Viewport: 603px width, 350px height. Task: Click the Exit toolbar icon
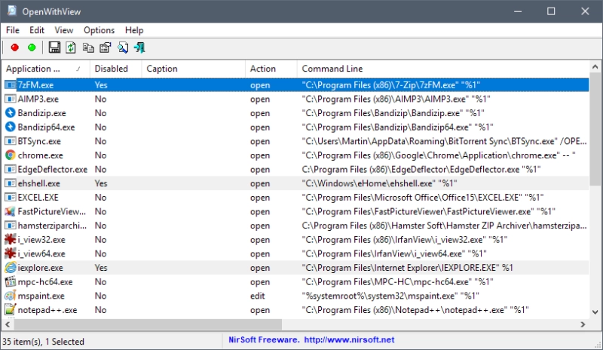(x=139, y=48)
